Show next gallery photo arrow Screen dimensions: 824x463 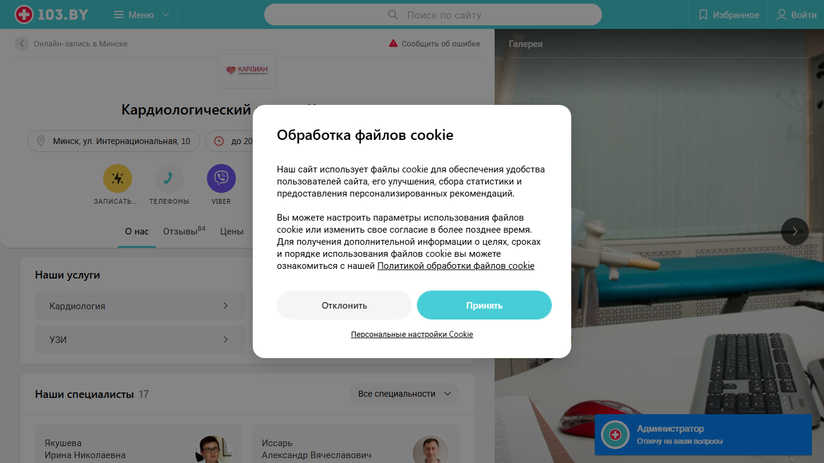click(795, 231)
